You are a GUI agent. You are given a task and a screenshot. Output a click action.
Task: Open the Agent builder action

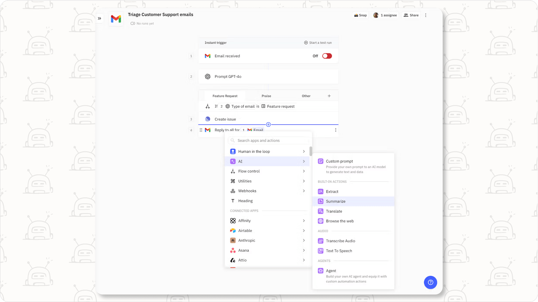(331, 271)
